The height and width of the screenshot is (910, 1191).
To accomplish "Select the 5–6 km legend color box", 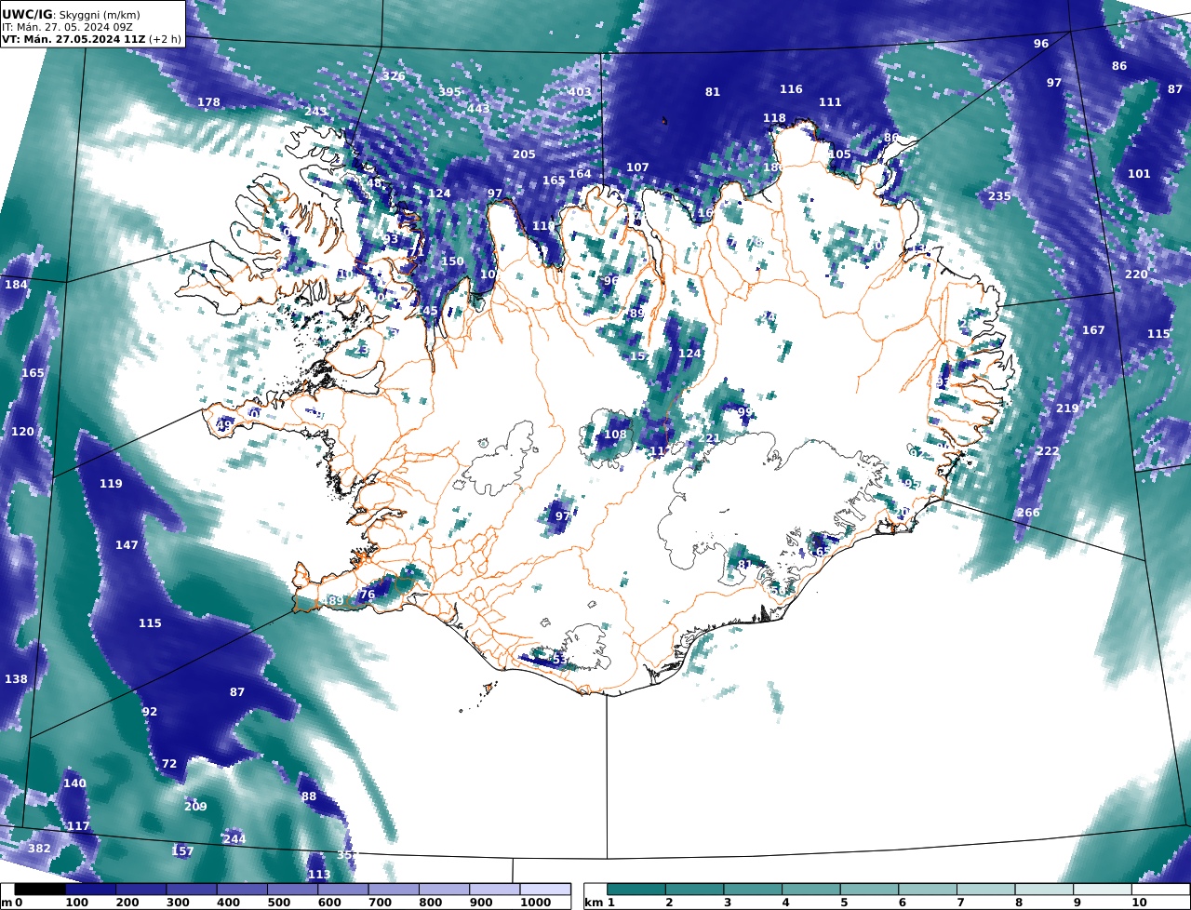I will [x=869, y=890].
